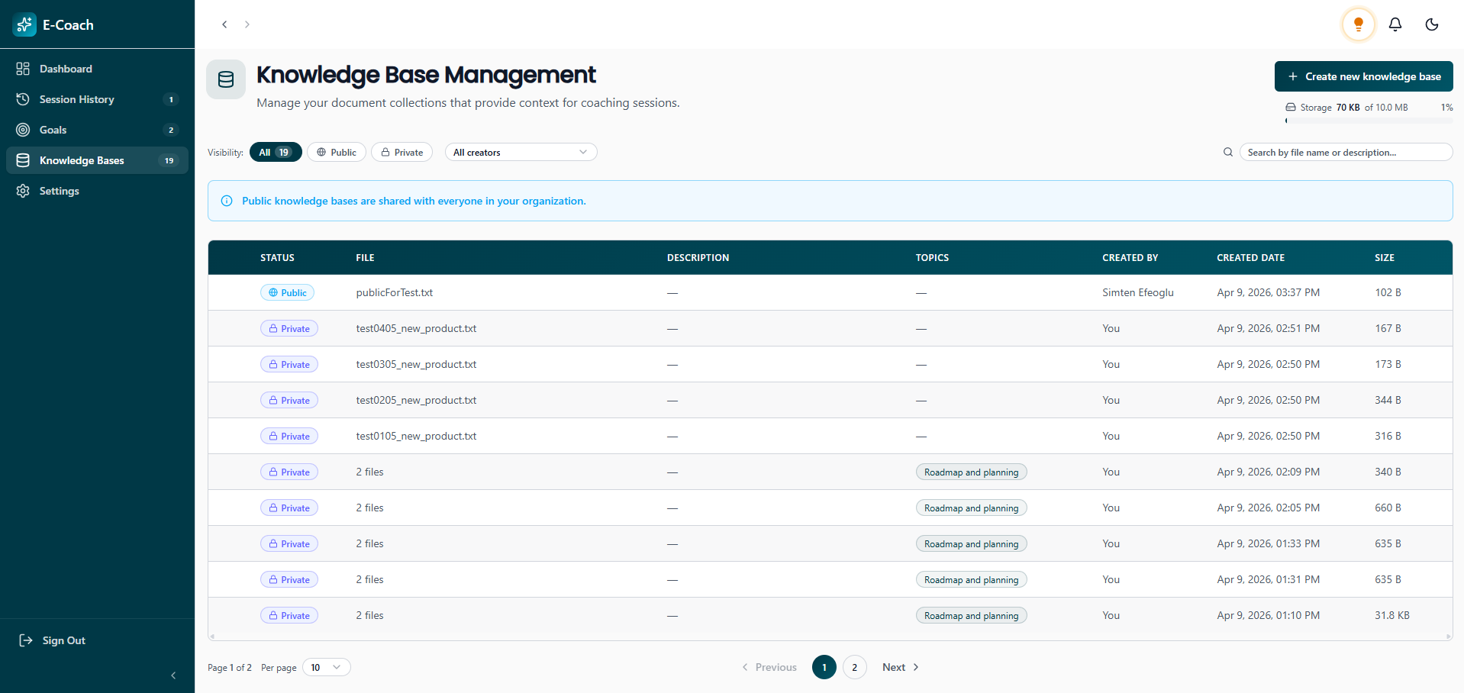The width and height of the screenshot is (1464, 693).
Task: Click creator name Simten Efeoglu
Action: 1138,292
